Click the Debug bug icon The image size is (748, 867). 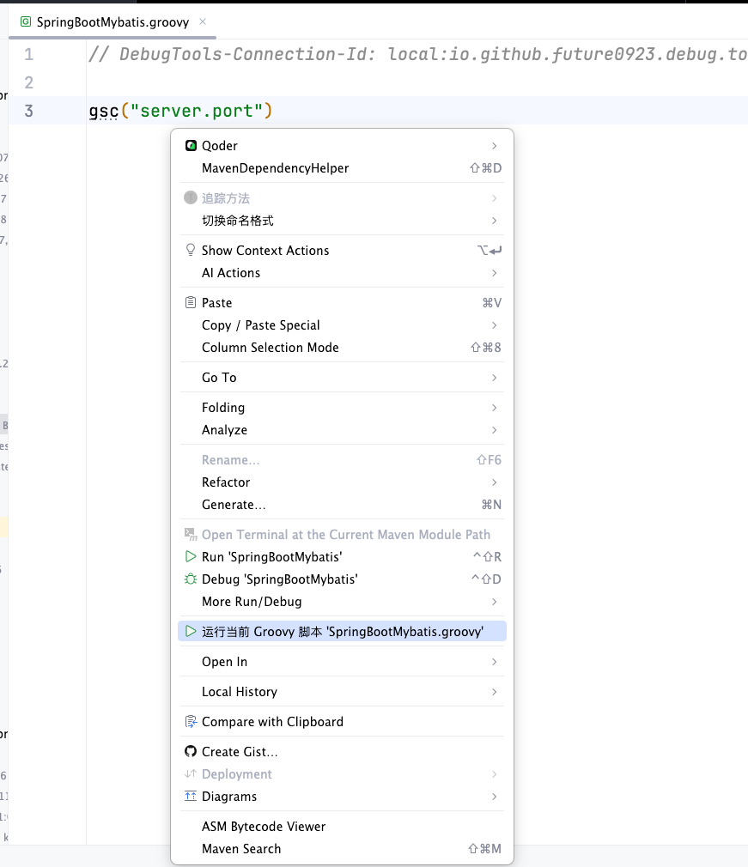click(x=191, y=579)
